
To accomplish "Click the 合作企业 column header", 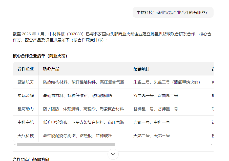I will (26, 69).
